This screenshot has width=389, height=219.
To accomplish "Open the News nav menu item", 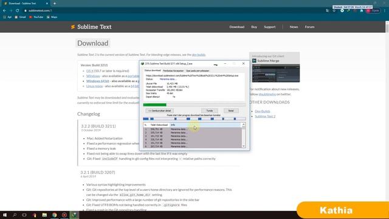I will [294, 27].
